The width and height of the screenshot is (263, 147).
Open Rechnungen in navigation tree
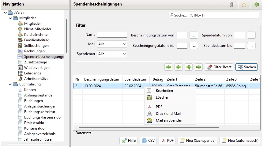tap(34, 51)
